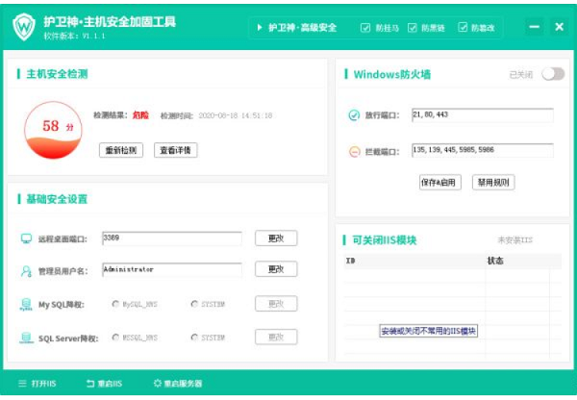Image resolution: width=577 pixels, height=400 pixels.
Task: Click 重启IIS in bottom bar
Action: click(x=110, y=384)
